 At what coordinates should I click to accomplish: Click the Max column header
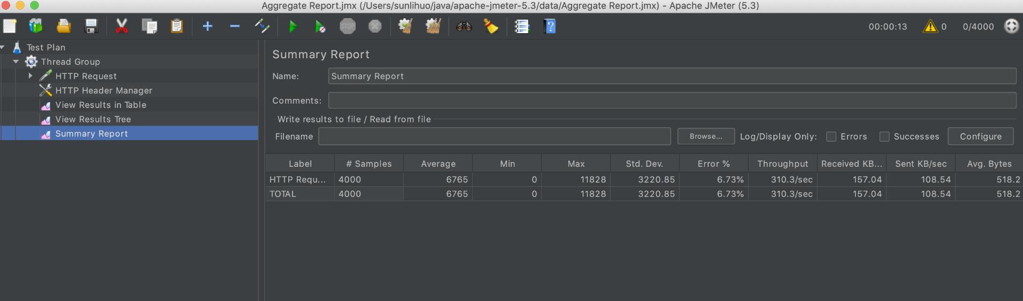[x=576, y=164]
